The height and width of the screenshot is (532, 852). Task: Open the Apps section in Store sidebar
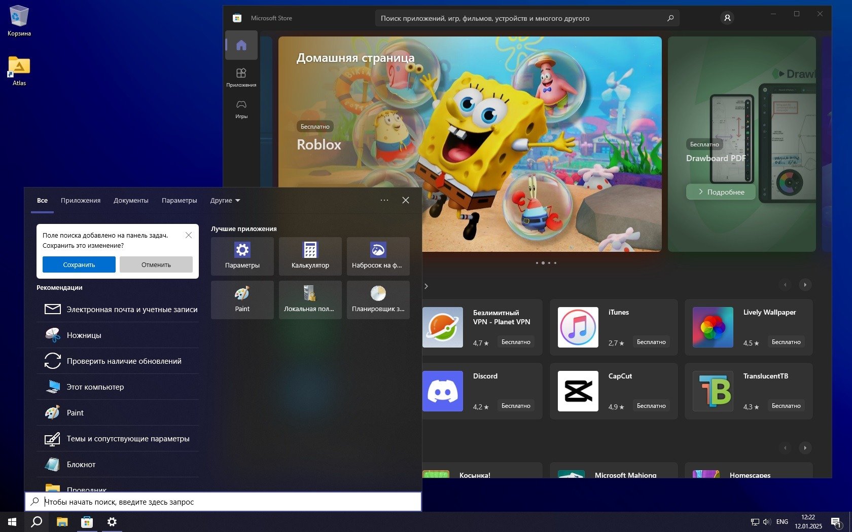pyautogui.click(x=241, y=77)
